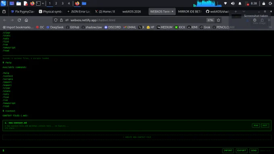The height and width of the screenshot is (154, 274).
Task: Open the Grok bookmark
Action: click(205, 27)
